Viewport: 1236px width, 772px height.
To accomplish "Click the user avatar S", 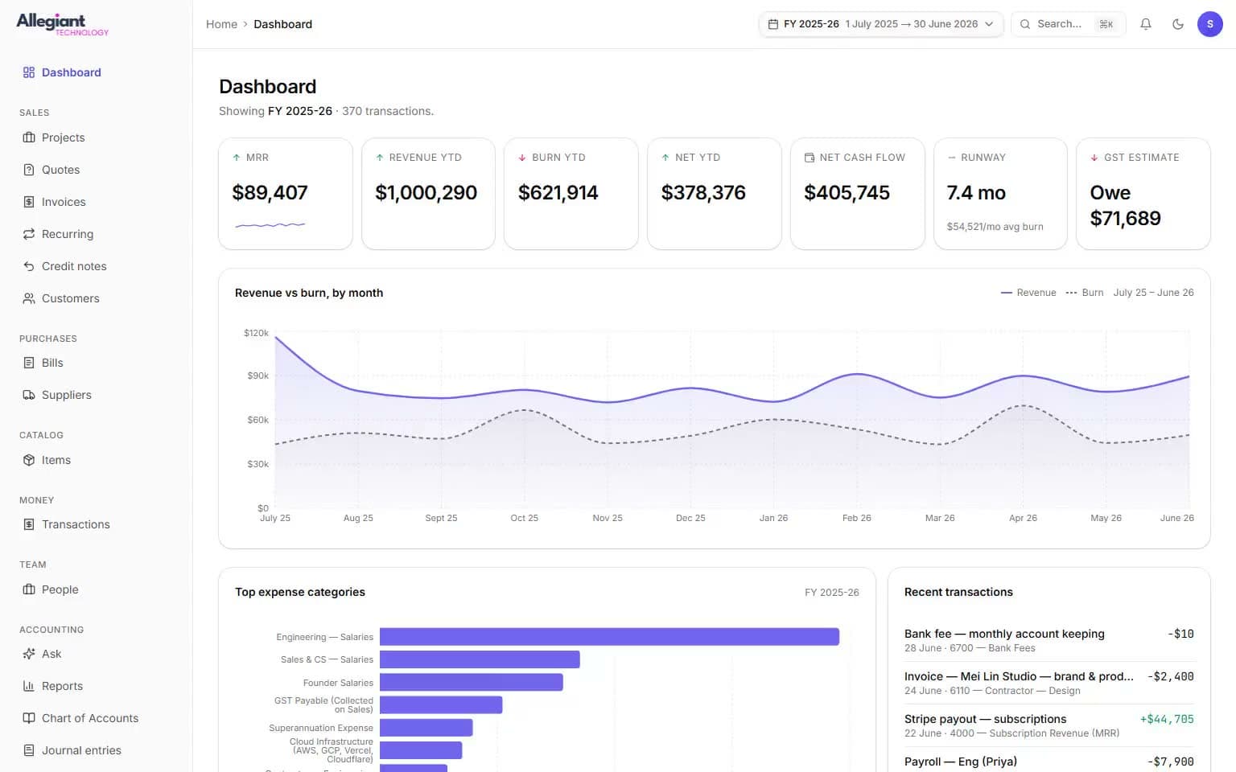I will point(1210,24).
